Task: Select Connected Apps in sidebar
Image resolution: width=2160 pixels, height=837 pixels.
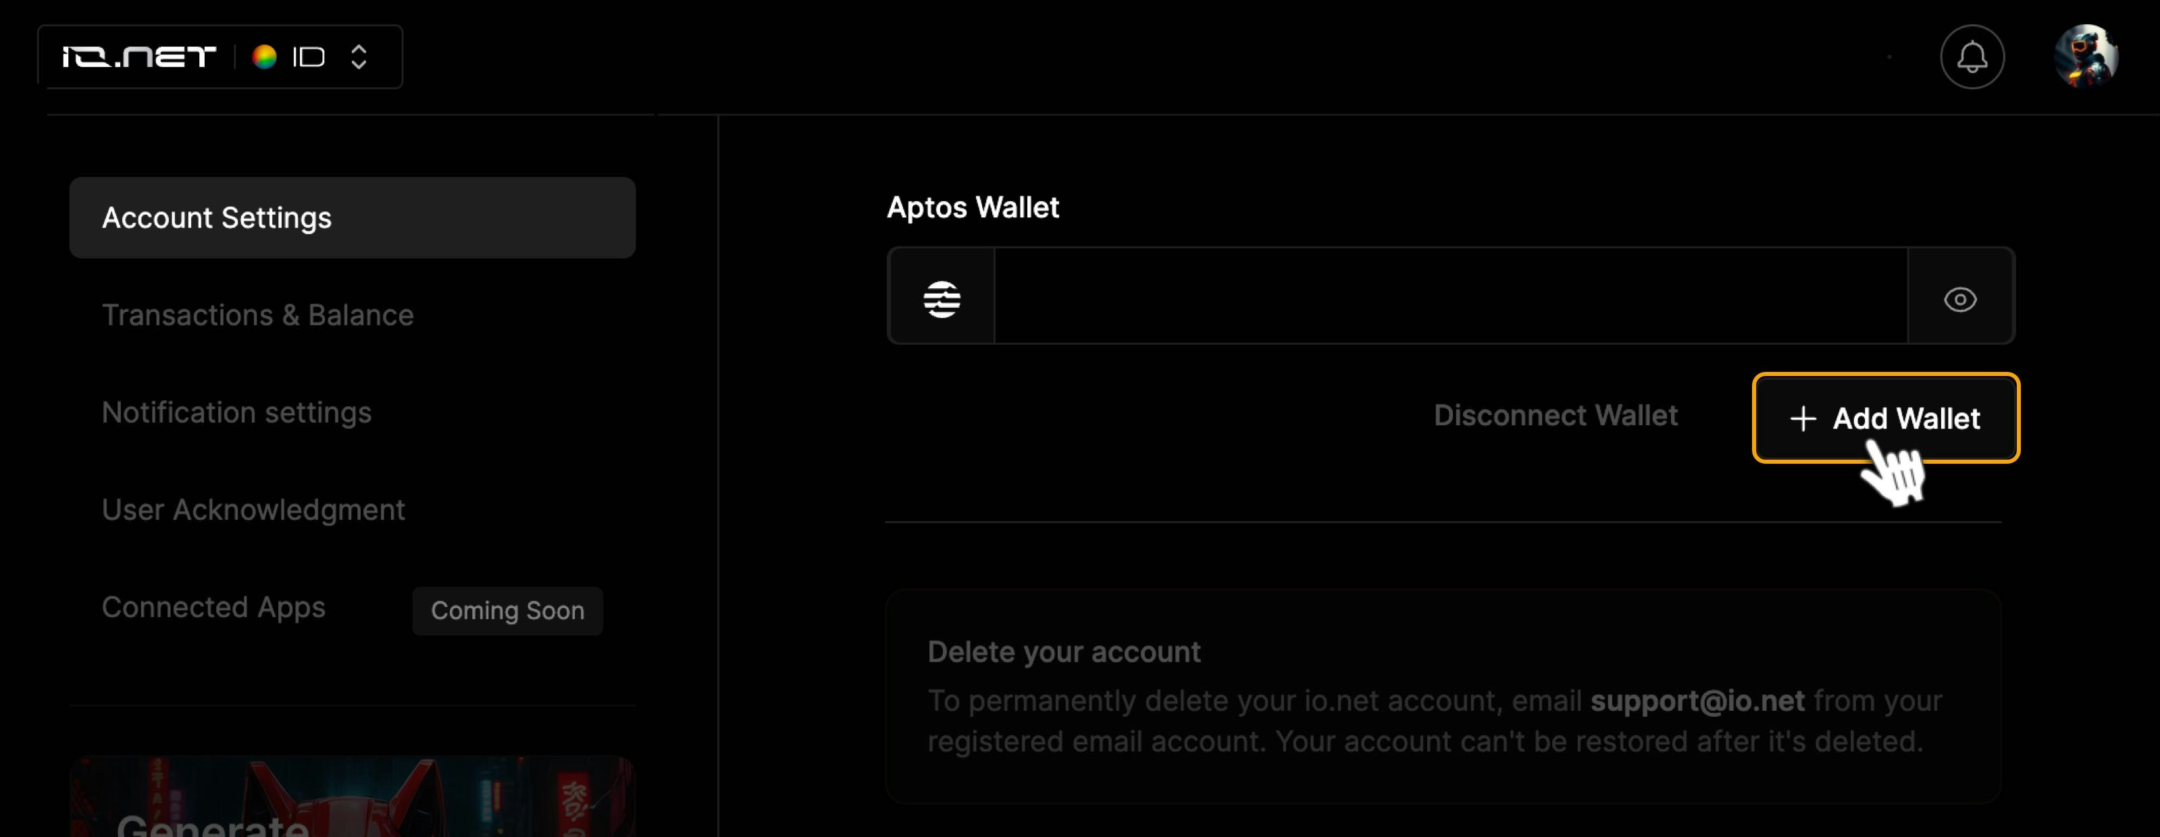Action: pyautogui.click(x=214, y=607)
